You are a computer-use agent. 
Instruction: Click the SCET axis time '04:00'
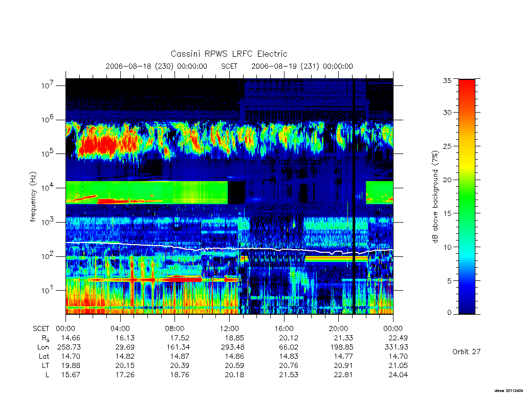point(120,329)
